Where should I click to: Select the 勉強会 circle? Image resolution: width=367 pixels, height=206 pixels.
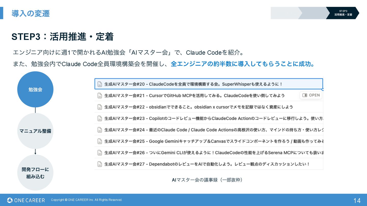pyautogui.click(x=35, y=89)
